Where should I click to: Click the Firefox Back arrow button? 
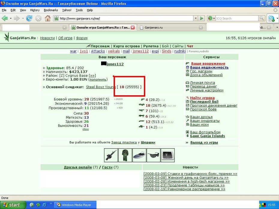point(4,18)
